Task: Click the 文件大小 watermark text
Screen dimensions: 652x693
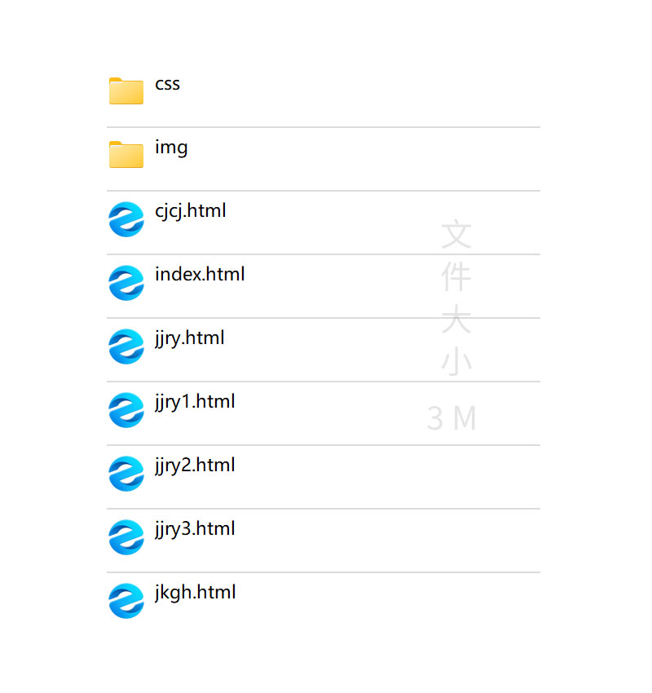Action: pyautogui.click(x=456, y=298)
